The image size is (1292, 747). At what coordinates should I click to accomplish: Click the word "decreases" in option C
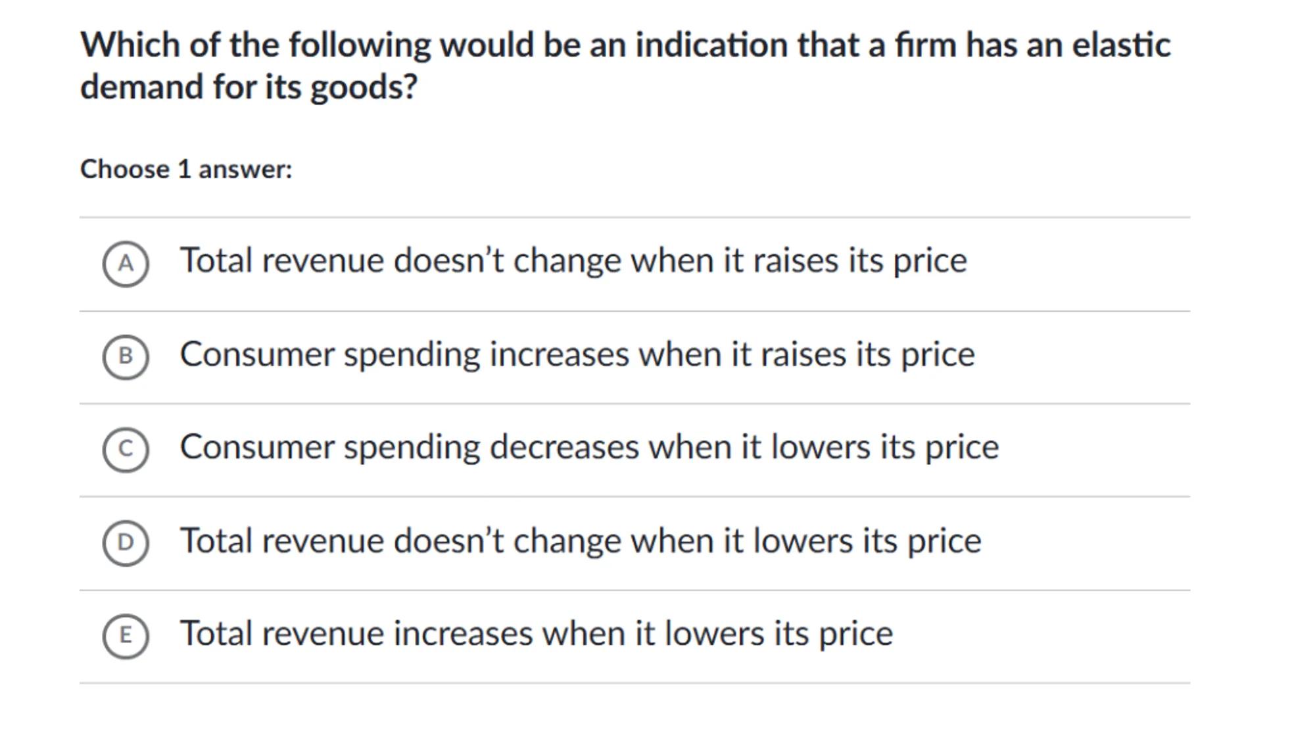[x=564, y=447]
